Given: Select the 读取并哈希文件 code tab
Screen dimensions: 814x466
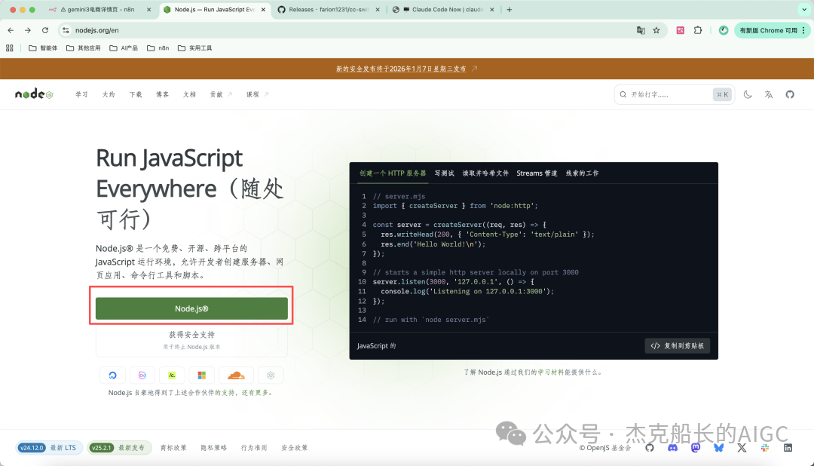Looking at the screenshot, I should (x=485, y=173).
